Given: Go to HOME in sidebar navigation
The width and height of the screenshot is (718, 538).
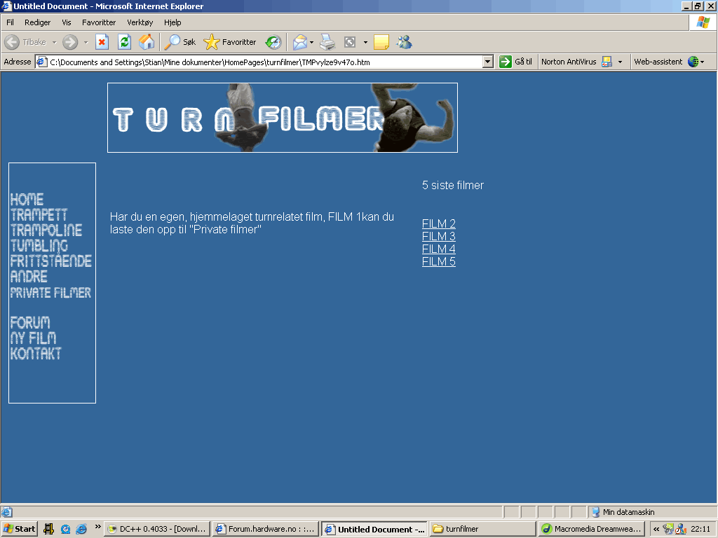Looking at the screenshot, I should tap(27, 200).
